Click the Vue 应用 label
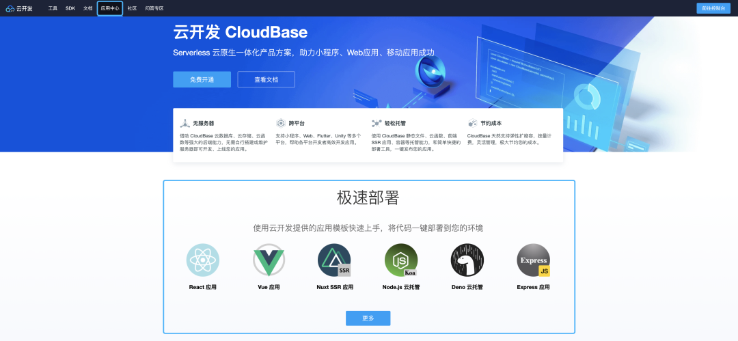The width and height of the screenshot is (738, 341). click(x=269, y=287)
